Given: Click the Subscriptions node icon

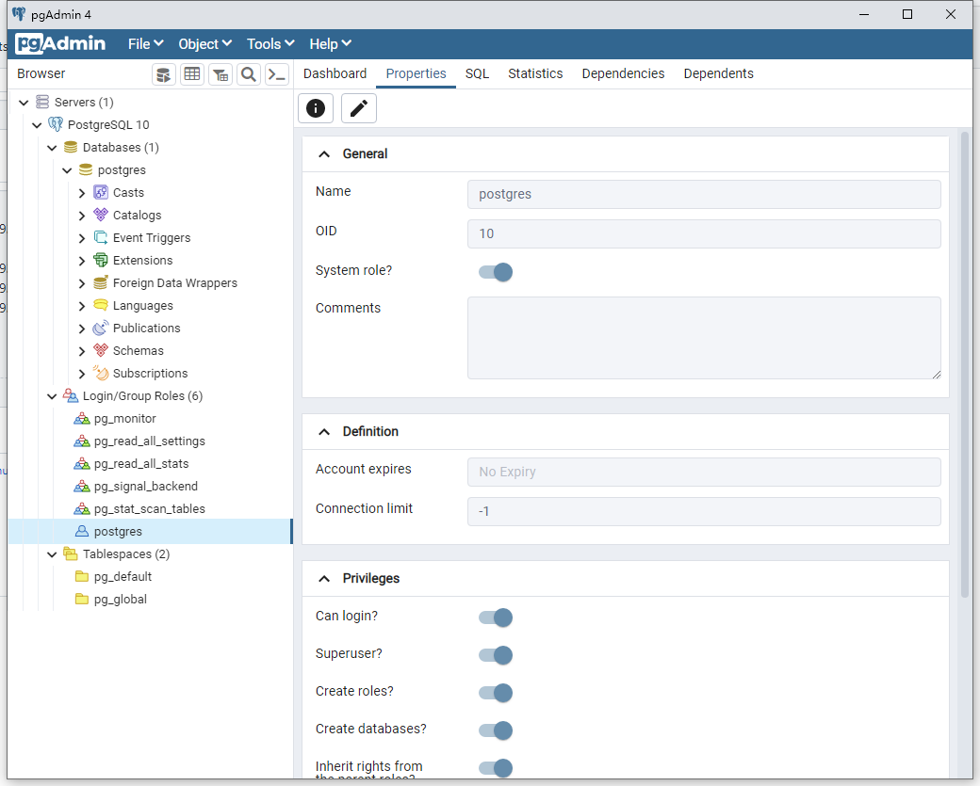Looking at the screenshot, I should [x=101, y=373].
